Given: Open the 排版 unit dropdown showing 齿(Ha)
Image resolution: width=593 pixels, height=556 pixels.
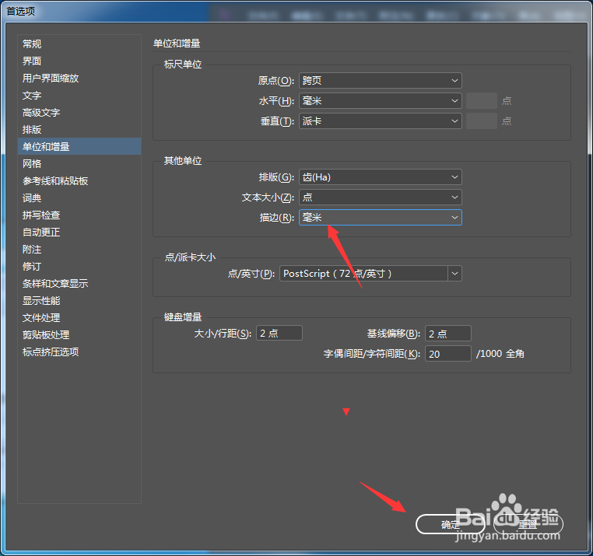Looking at the screenshot, I should pos(380,177).
